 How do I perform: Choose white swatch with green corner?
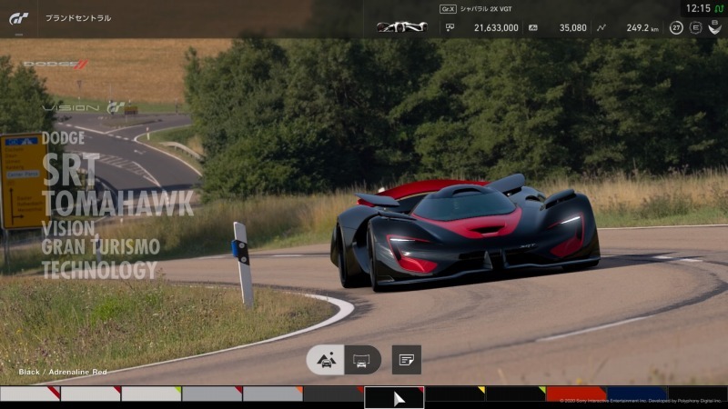point(151,394)
